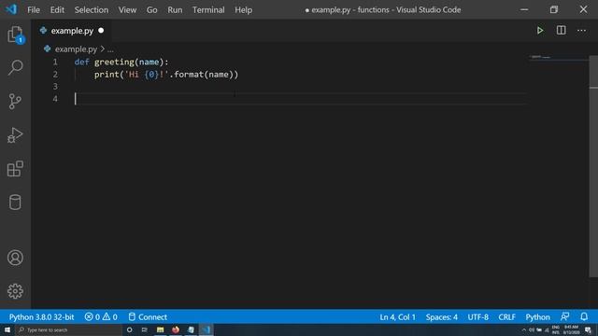Expand breadcrumb ellipsis symbol list

click(x=110, y=49)
